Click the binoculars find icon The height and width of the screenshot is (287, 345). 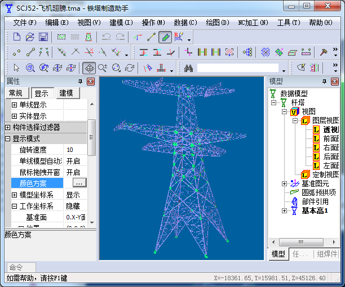click(x=189, y=68)
